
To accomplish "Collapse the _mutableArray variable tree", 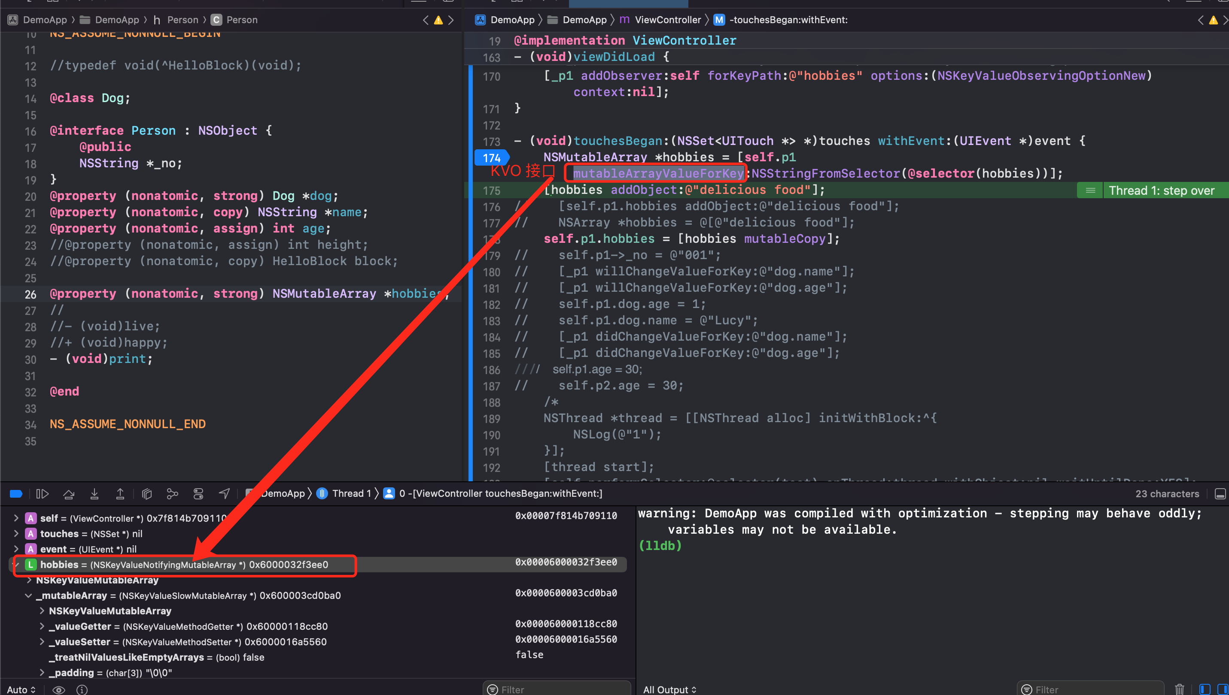I will click(29, 595).
